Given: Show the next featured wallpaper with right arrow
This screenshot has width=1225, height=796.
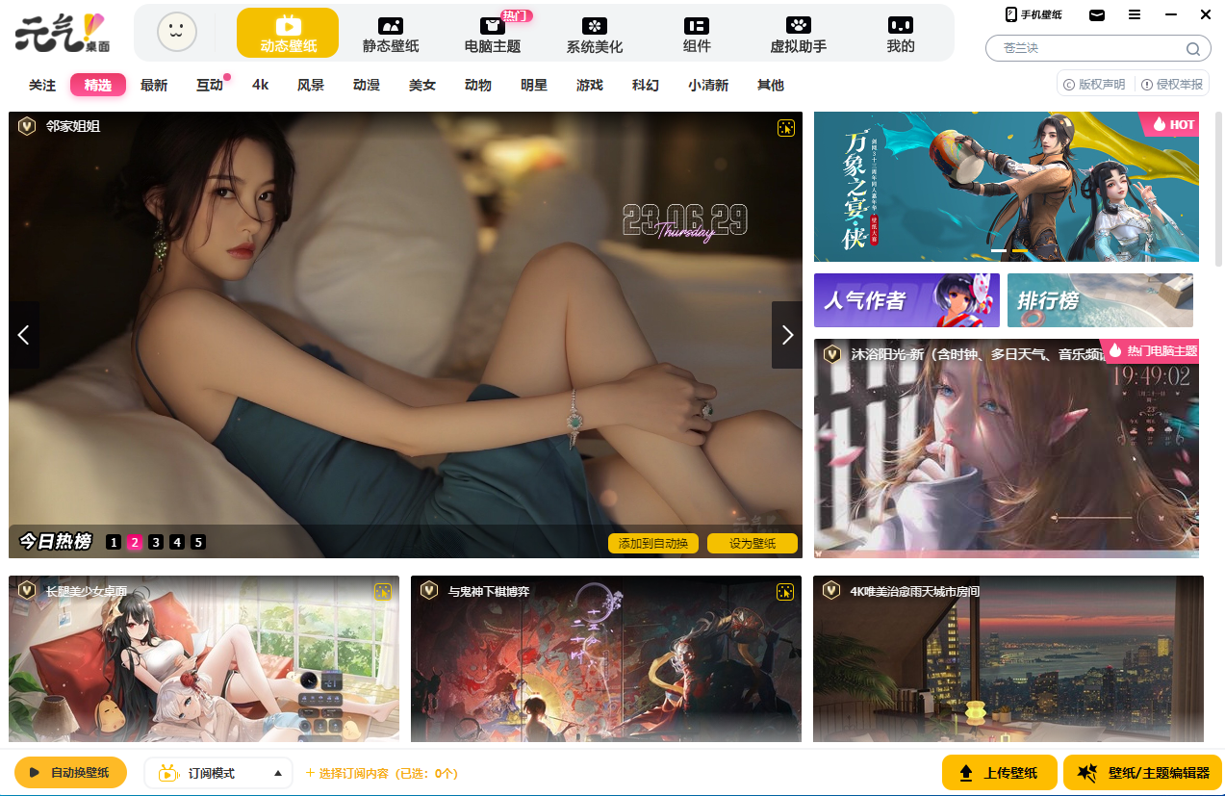Looking at the screenshot, I should (x=787, y=335).
